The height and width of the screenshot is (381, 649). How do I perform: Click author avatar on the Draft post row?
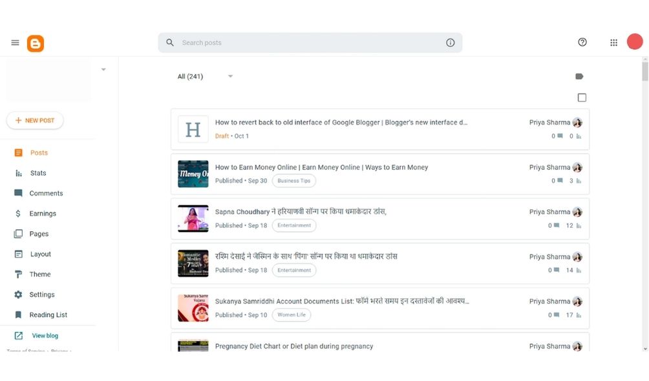[577, 123]
